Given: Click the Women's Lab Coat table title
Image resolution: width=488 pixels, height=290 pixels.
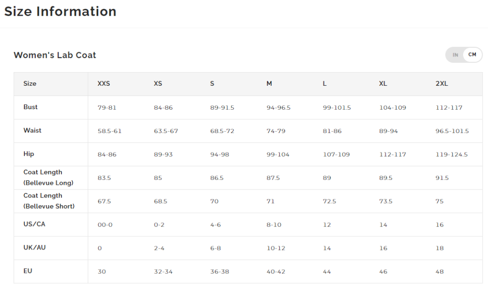Looking at the screenshot, I should pos(55,55).
